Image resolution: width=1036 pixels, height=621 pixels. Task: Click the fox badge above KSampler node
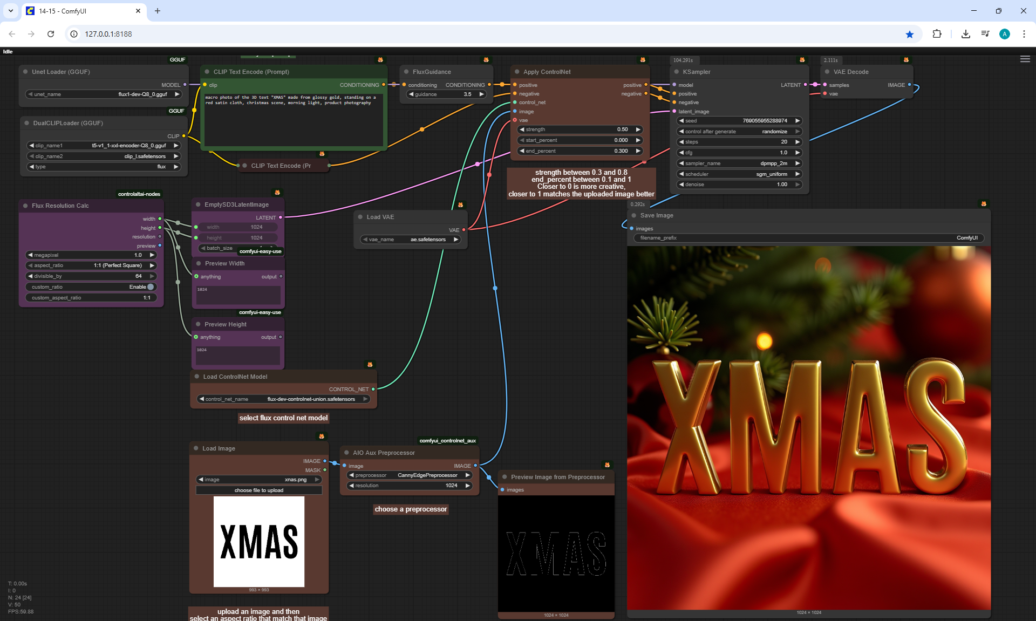click(x=802, y=60)
